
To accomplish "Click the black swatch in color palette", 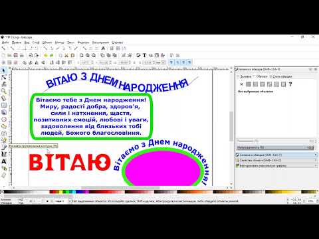I will click(5, 192).
